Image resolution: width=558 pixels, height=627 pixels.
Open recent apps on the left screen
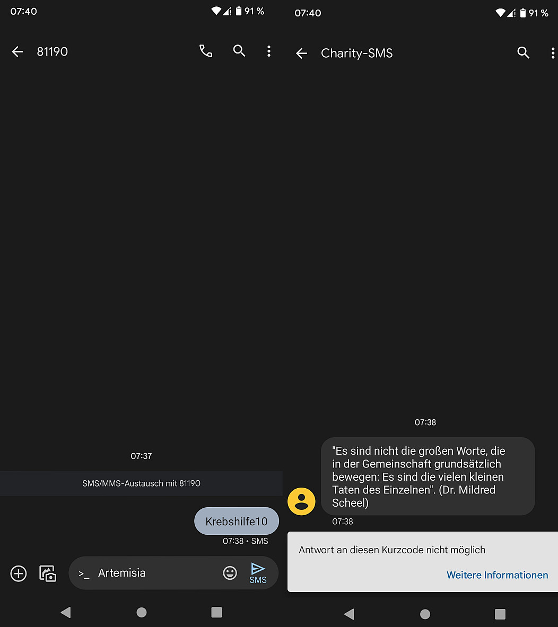point(216,613)
